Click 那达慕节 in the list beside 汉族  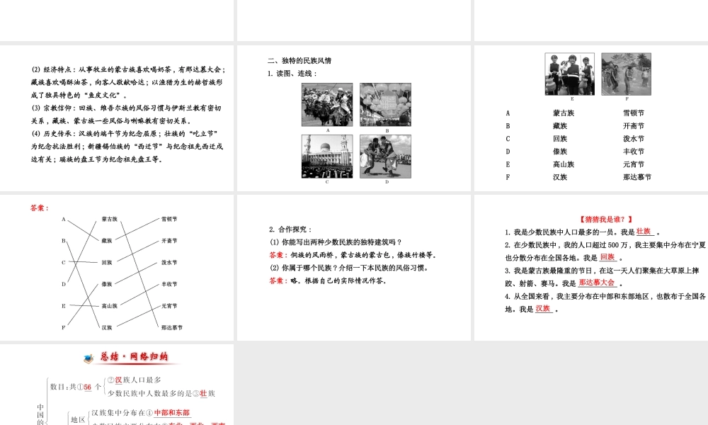637,177
